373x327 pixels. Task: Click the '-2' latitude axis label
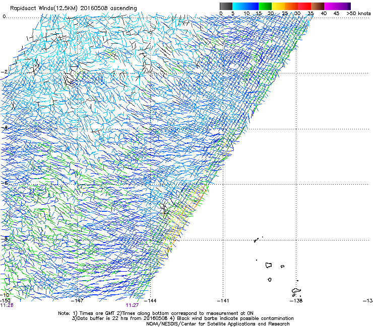tap(4, 72)
